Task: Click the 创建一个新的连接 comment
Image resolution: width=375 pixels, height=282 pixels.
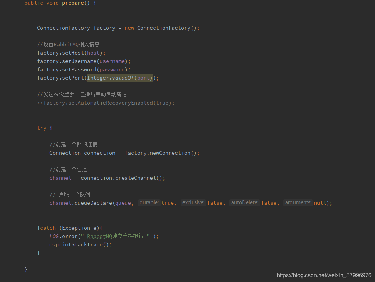Action: pyautogui.click(x=73, y=144)
